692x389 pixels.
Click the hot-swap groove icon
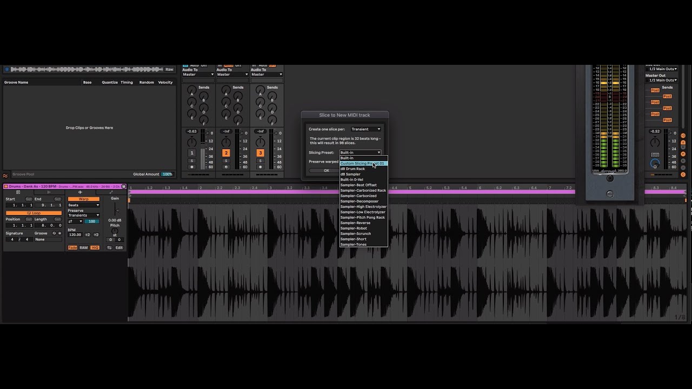[54, 233]
